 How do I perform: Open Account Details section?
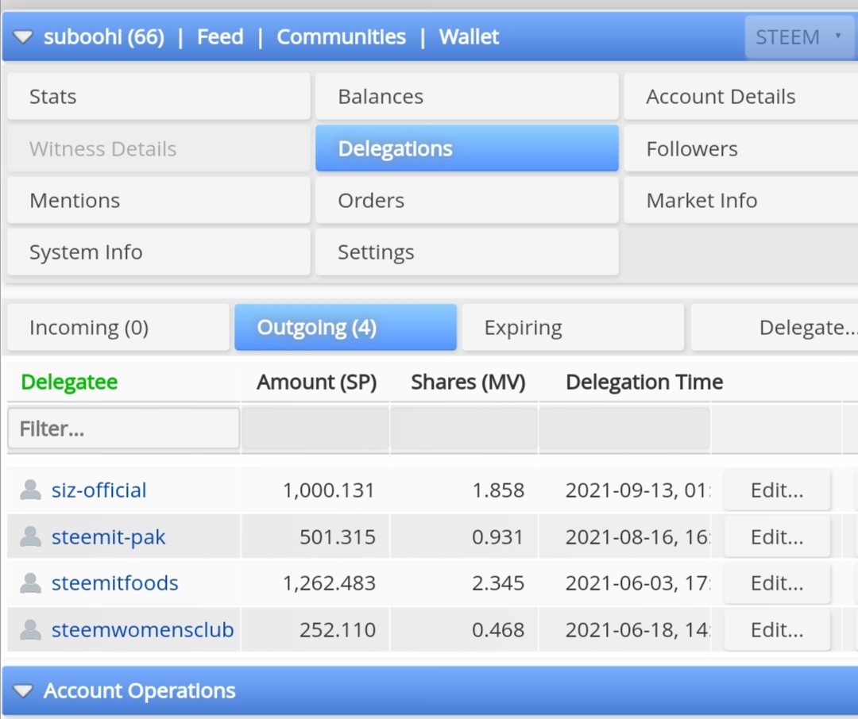pyautogui.click(x=741, y=96)
